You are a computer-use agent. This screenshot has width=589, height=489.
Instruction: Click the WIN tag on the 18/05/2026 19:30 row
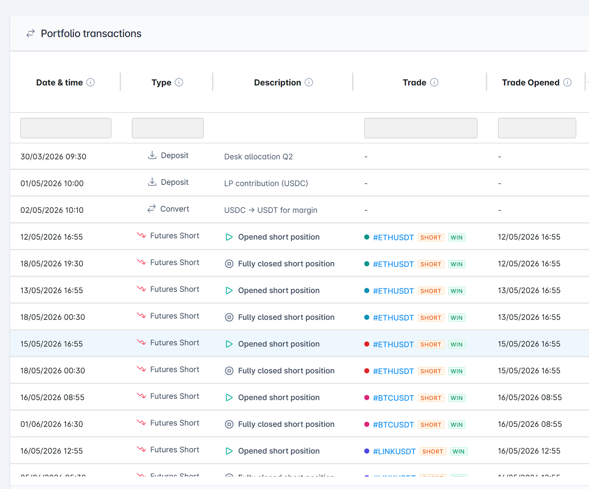(457, 264)
